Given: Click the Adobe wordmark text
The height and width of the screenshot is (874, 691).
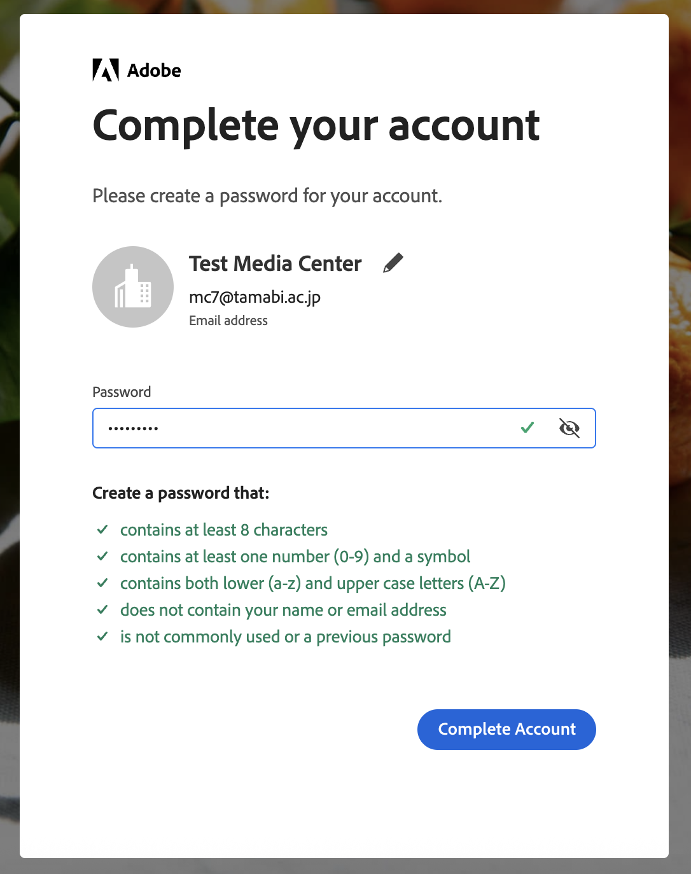Looking at the screenshot, I should click(x=154, y=71).
